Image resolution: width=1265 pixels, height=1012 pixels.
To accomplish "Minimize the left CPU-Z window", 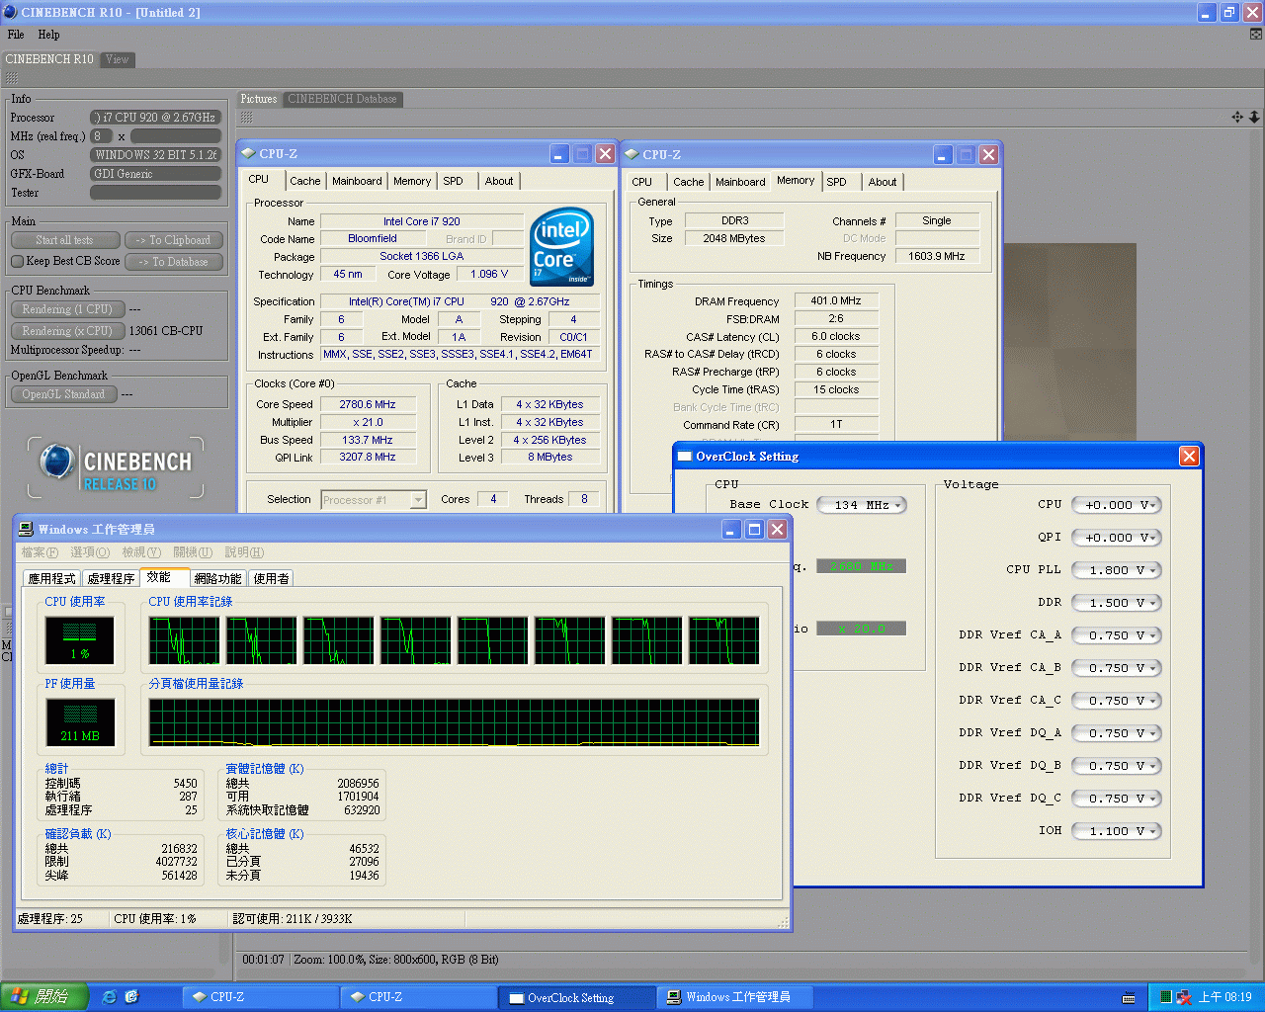I will (x=559, y=153).
